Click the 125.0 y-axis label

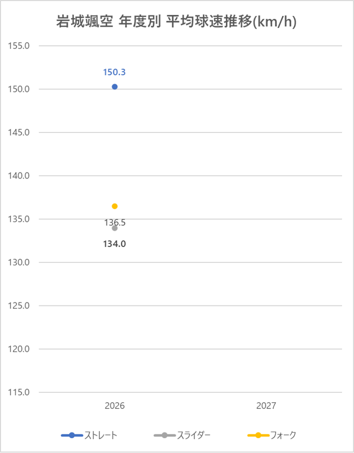20,306
